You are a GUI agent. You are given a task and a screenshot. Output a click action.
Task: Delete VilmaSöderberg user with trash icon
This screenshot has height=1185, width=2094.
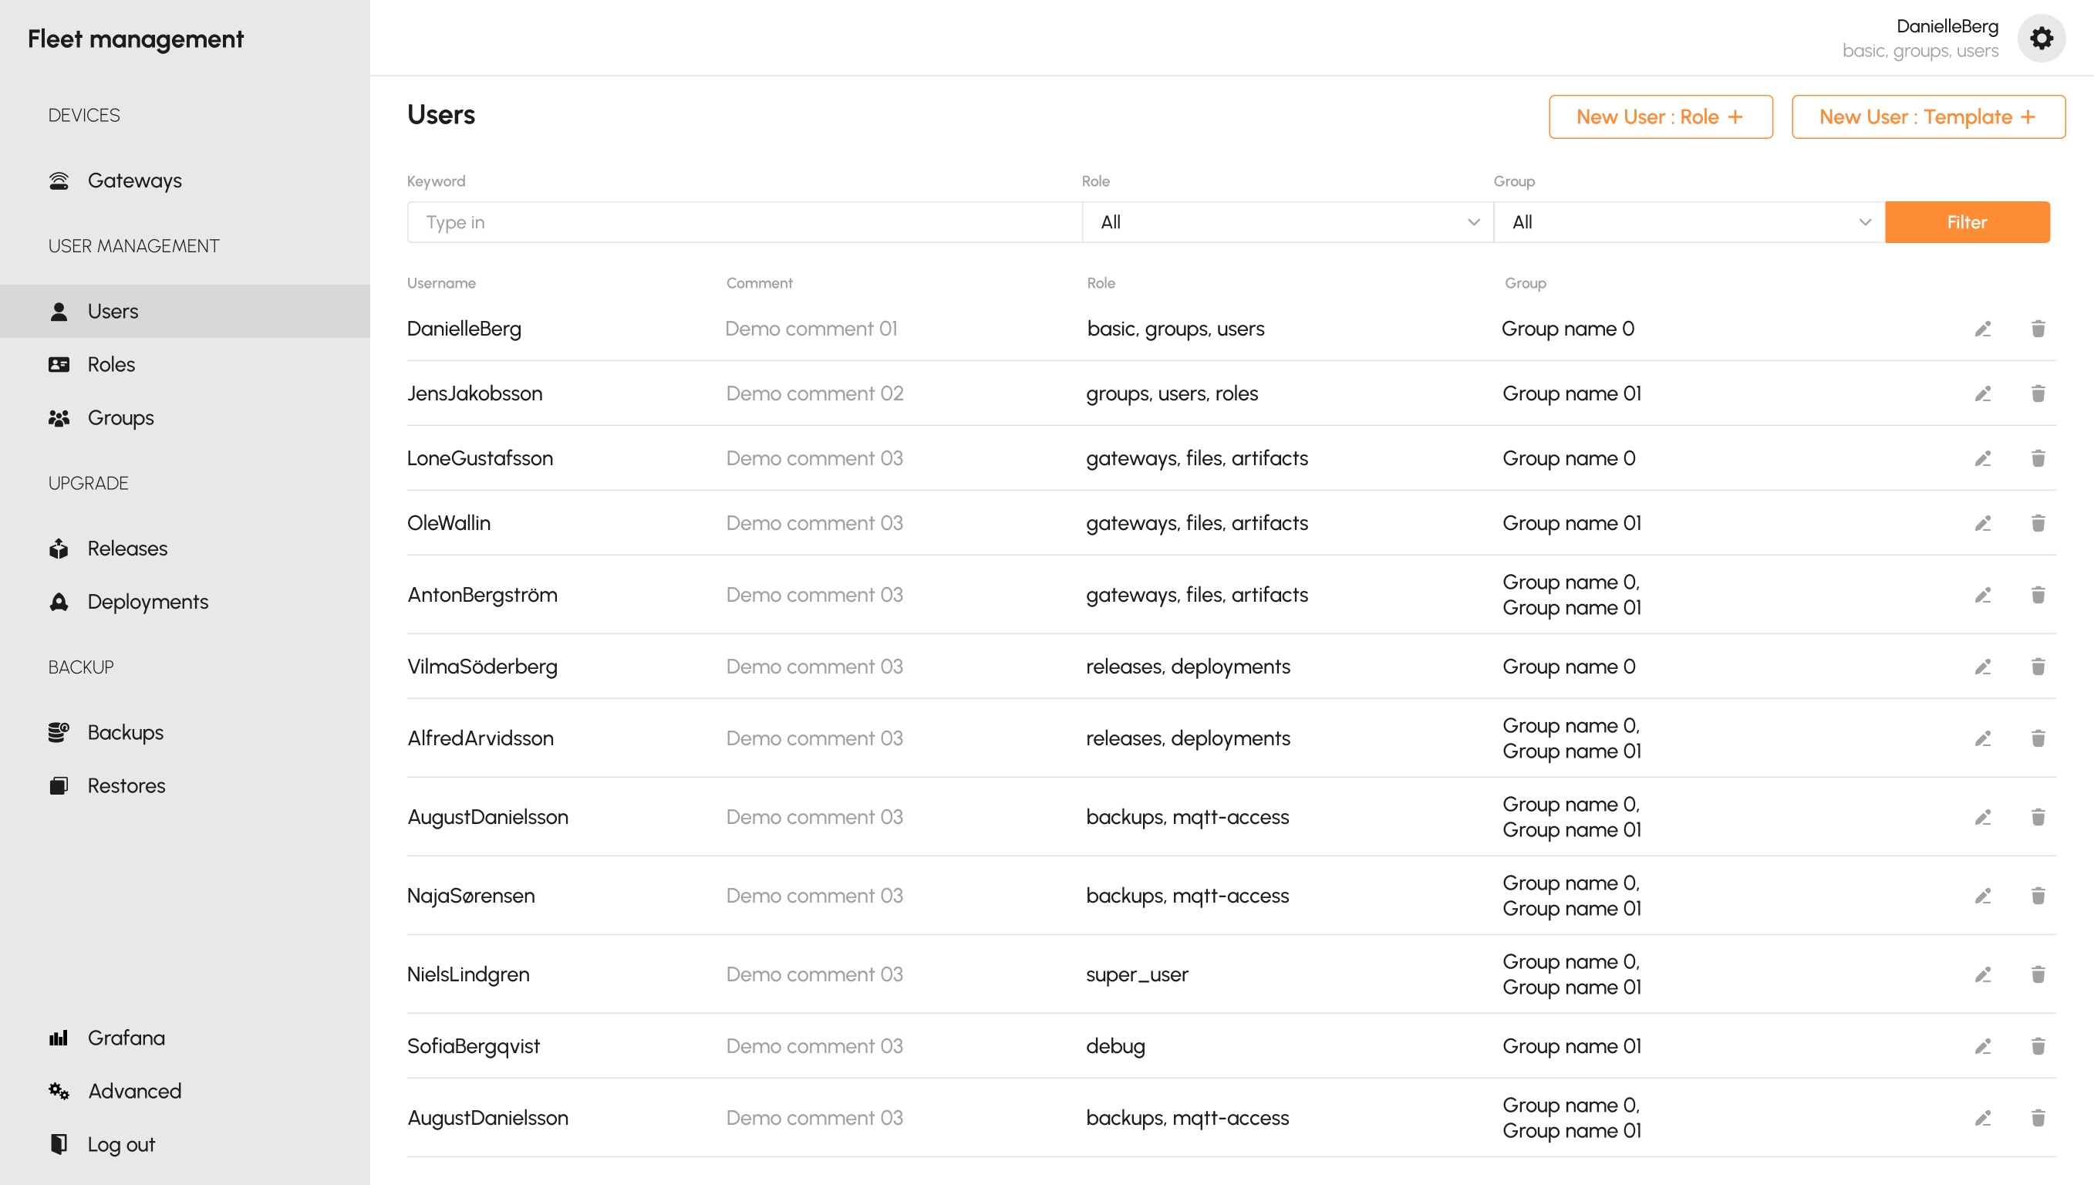point(2038,667)
